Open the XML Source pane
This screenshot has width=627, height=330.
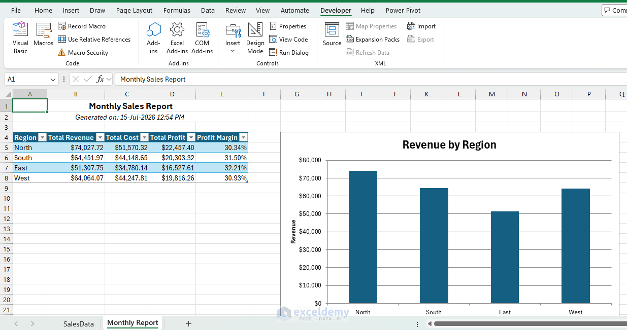coord(332,34)
